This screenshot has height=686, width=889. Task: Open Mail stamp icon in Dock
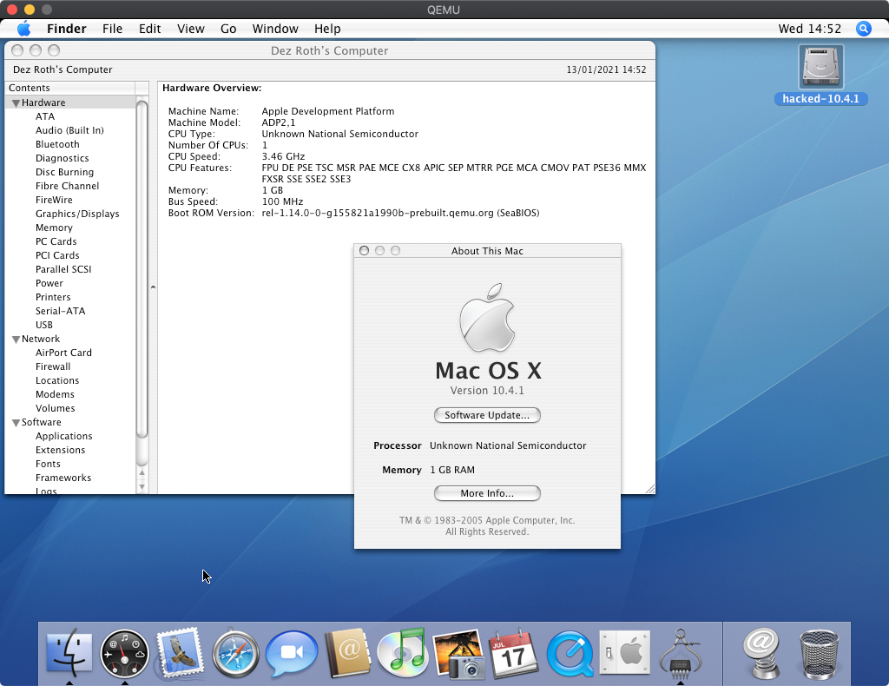(180, 653)
